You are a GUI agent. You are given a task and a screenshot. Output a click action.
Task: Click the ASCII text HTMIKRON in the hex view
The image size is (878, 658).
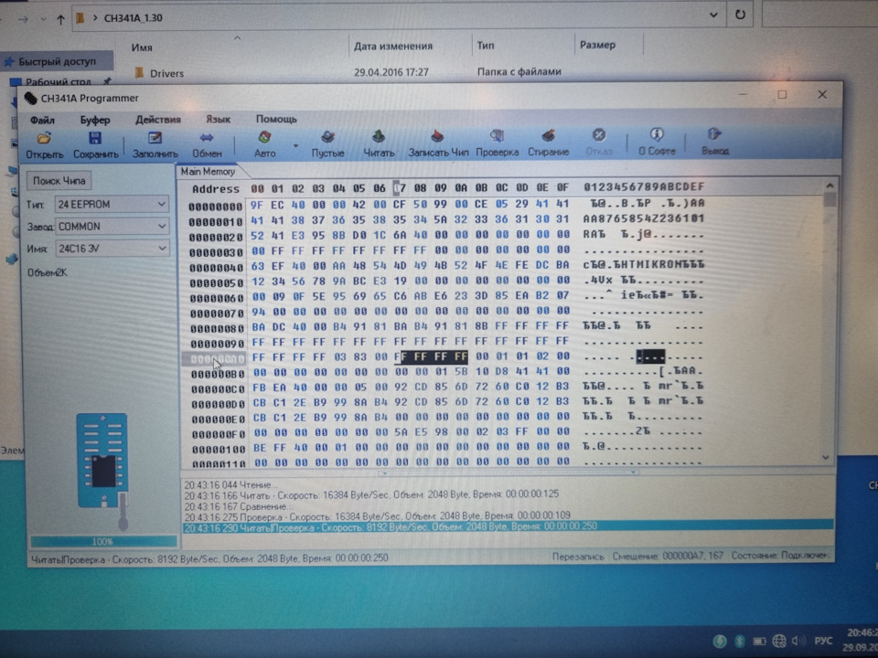pyautogui.click(x=644, y=264)
